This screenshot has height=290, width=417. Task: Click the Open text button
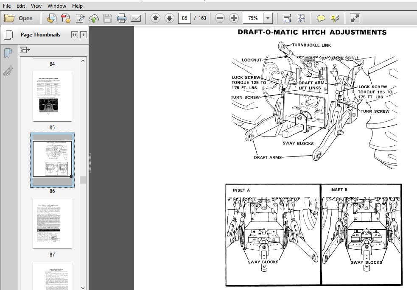tap(25, 18)
